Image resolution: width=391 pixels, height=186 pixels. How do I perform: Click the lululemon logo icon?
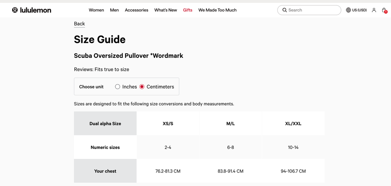pyautogui.click(x=15, y=10)
